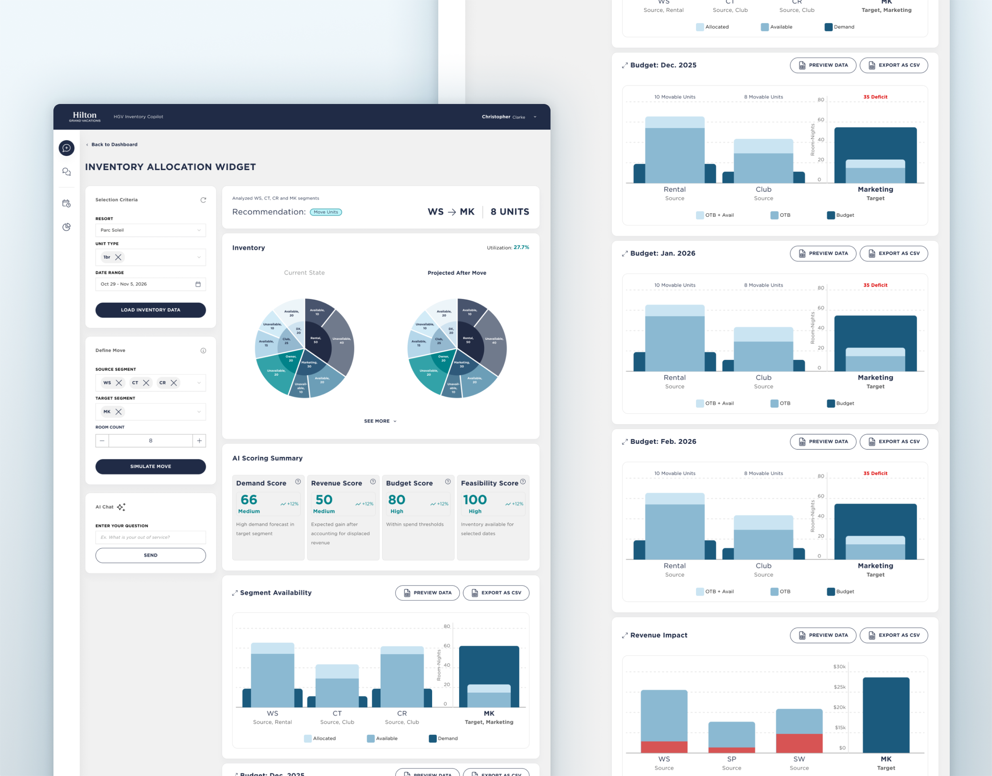The image size is (992, 776).
Task: Click the conversations bubbles sidebar icon
Action: point(66,172)
